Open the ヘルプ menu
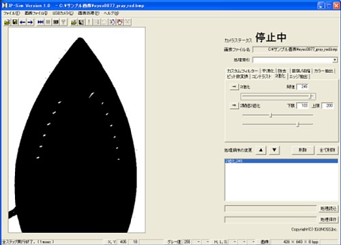 pos(111,13)
